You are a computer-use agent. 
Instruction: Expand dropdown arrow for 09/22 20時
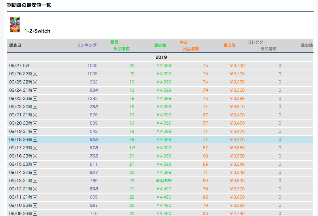pyautogui.click(x=35, y=107)
